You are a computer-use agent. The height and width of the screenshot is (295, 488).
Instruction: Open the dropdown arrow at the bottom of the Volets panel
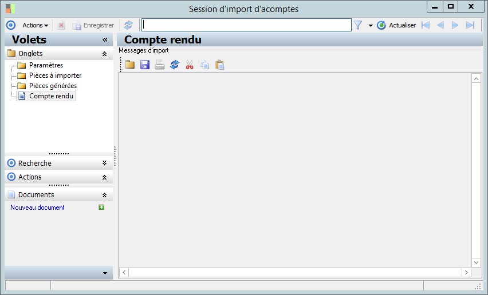105,273
